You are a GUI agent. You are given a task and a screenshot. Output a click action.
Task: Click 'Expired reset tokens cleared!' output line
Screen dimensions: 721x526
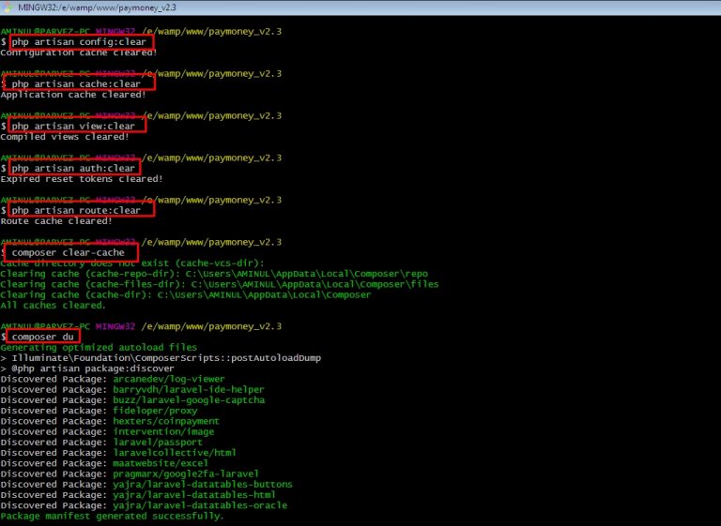82,178
